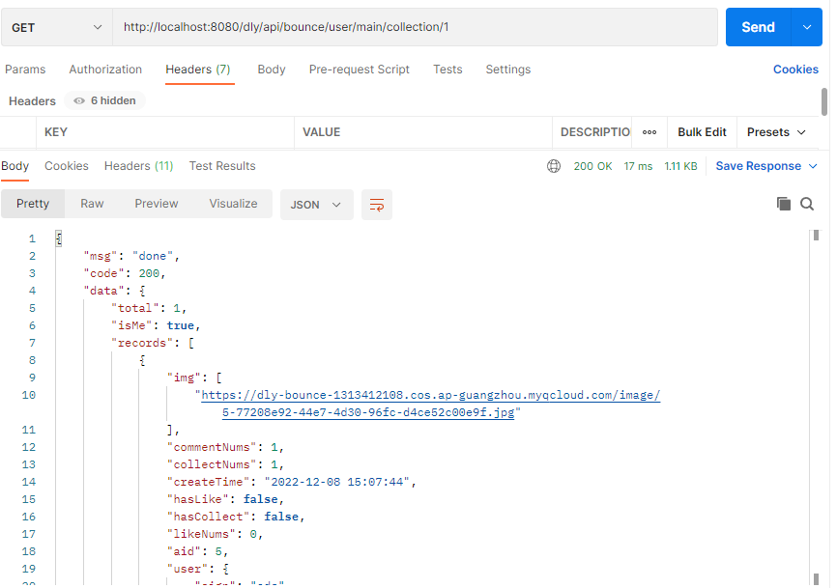Click the network globe icon
The image size is (837, 588).
pos(554,166)
